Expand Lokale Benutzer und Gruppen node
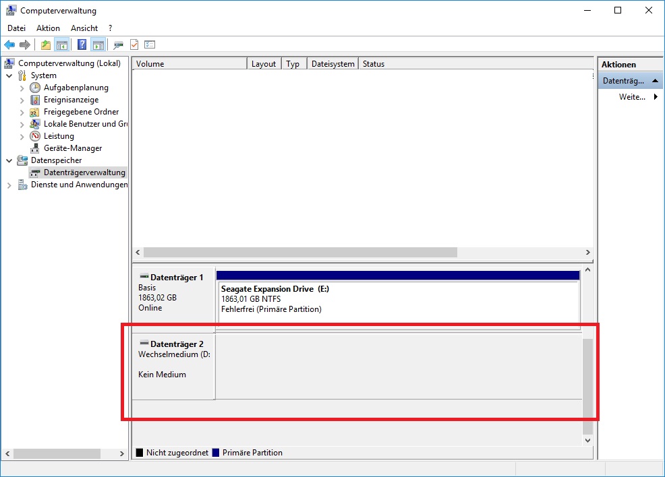This screenshot has height=477, width=665. (22, 125)
